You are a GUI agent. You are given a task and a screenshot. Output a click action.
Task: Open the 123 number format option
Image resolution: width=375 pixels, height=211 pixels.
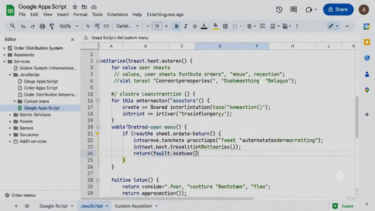click(106, 26)
